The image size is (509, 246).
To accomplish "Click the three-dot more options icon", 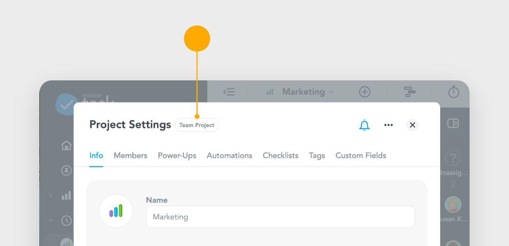I will tap(388, 125).
